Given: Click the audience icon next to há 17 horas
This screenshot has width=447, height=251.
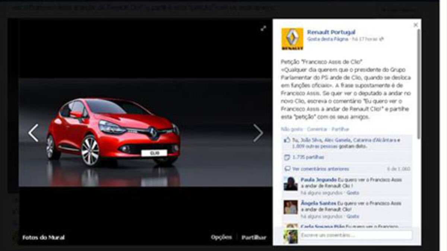Looking at the screenshot, I should click(381, 39).
